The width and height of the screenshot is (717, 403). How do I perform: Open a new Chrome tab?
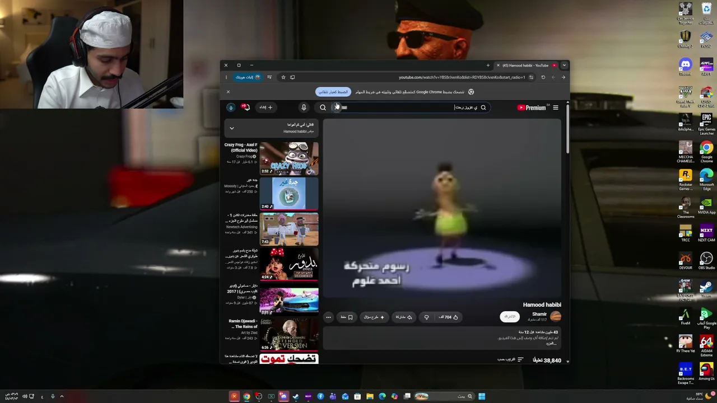pos(487,65)
